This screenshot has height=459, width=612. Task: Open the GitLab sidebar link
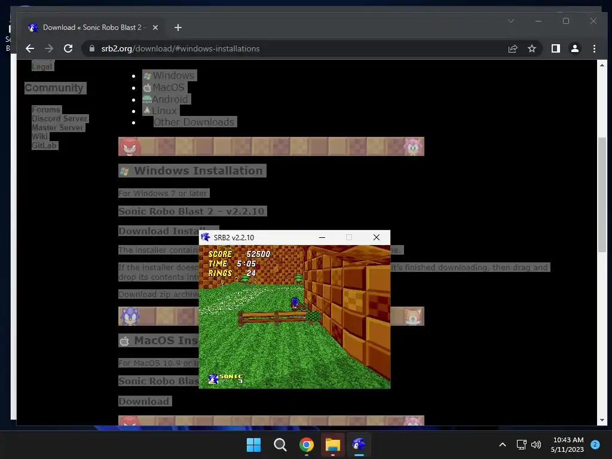pyautogui.click(x=44, y=146)
